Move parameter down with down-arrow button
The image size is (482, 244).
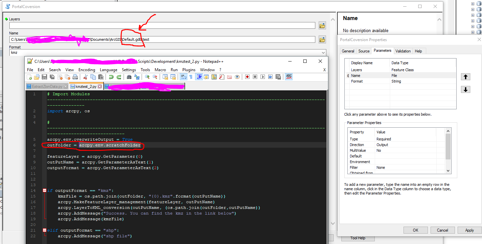[466, 90]
